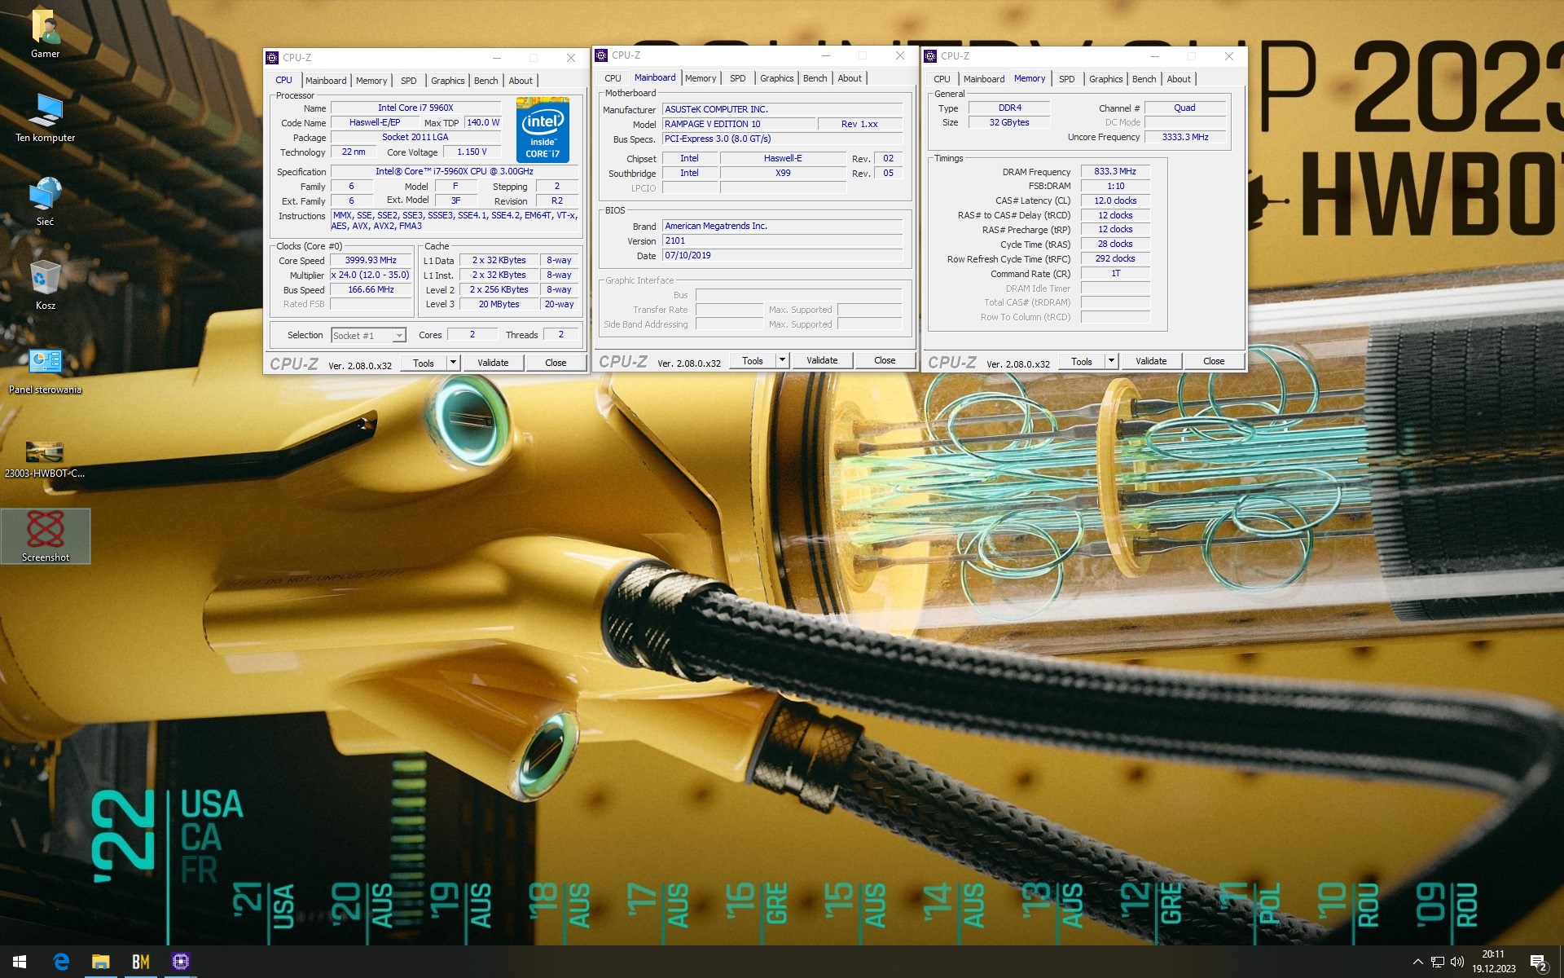1564x978 pixels.
Task: Click the Row Refresh Cycle 292 clocks value
Action: (x=1115, y=259)
